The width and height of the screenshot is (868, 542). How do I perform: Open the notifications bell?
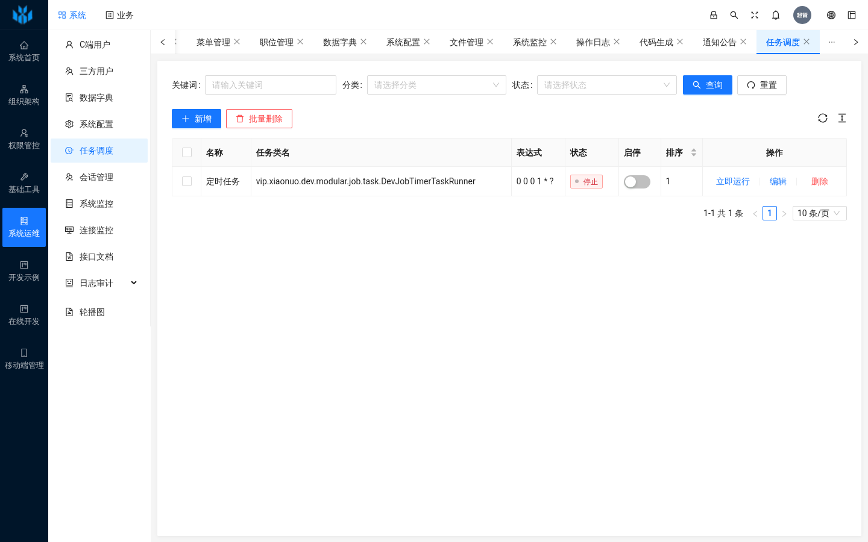click(776, 15)
